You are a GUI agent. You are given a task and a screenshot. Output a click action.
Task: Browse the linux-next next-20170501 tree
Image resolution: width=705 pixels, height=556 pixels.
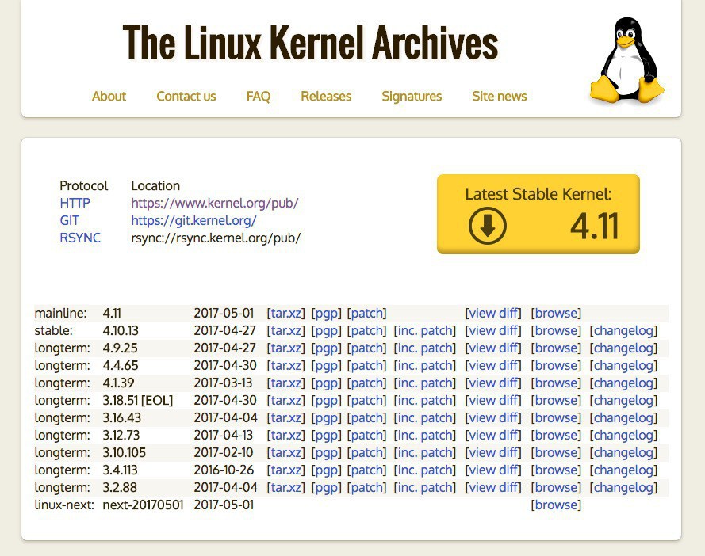coord(556,505)
